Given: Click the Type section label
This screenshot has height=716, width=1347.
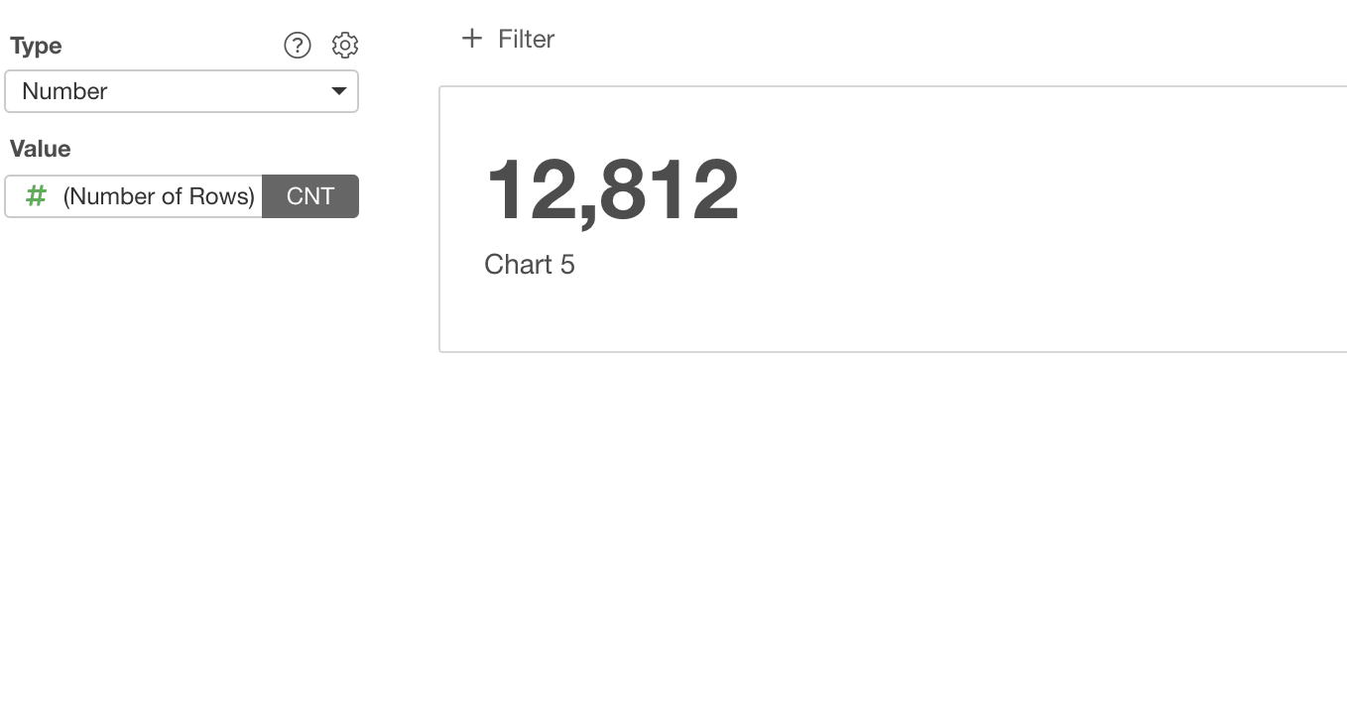Looking at the screenshot, I should (36, 46).
